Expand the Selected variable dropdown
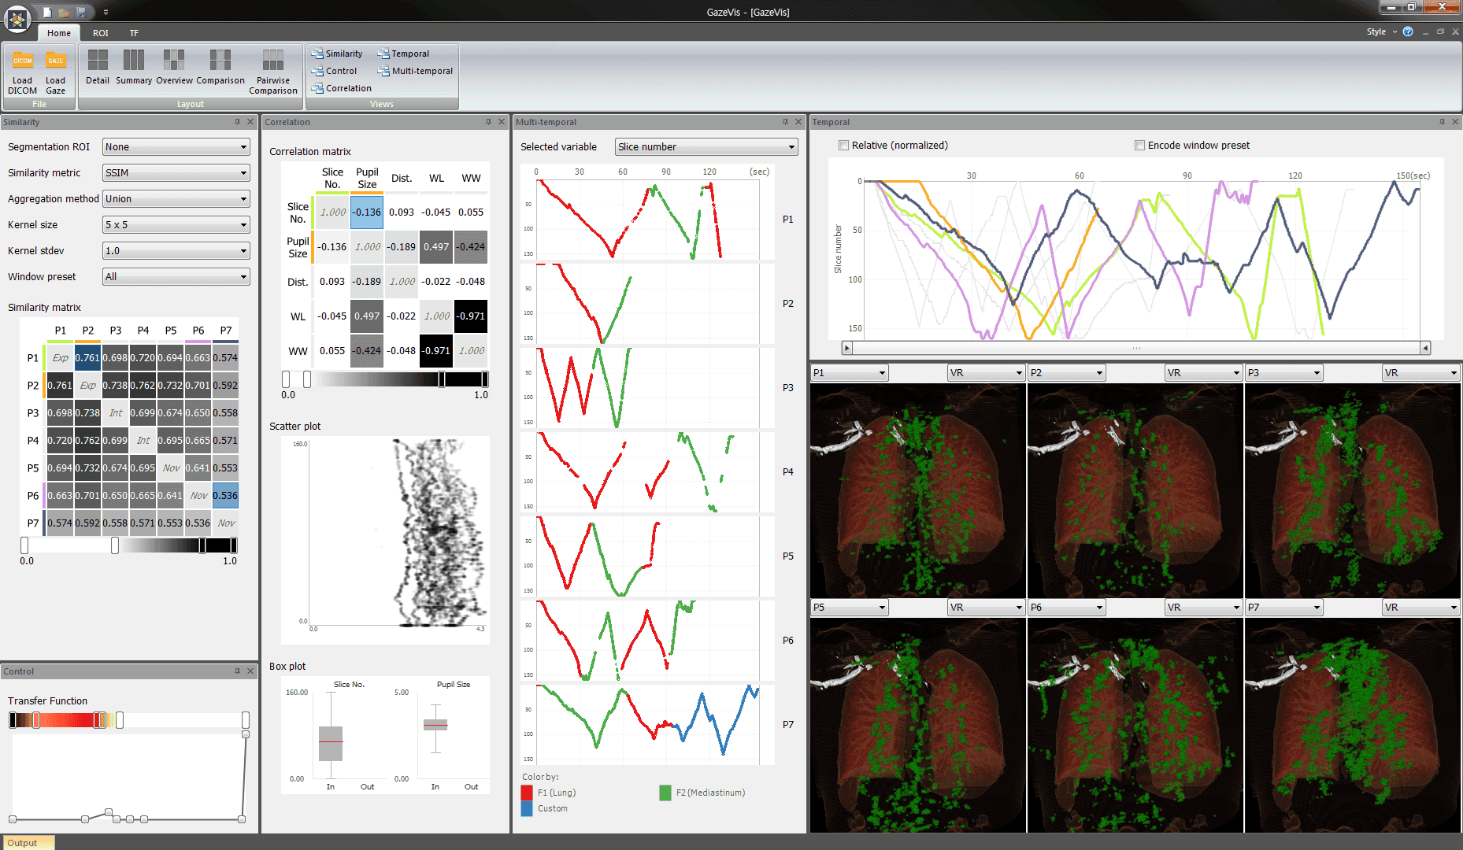 coord(706,147)
